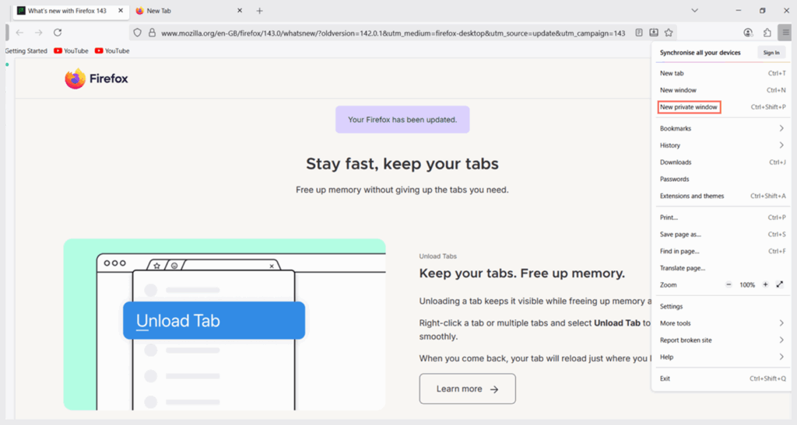
Task: Open a New private window
Action: click(722, 107)
